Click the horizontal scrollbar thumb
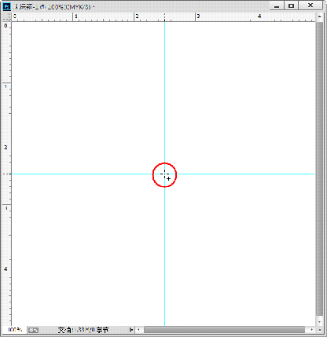This screenshot has width=327, height=337. click(x=225, y=330)
